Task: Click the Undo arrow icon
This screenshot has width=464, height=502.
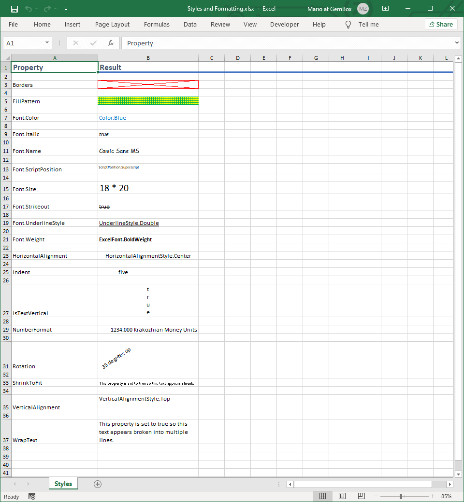Action: pyautogui.click(x=29, y=9)
